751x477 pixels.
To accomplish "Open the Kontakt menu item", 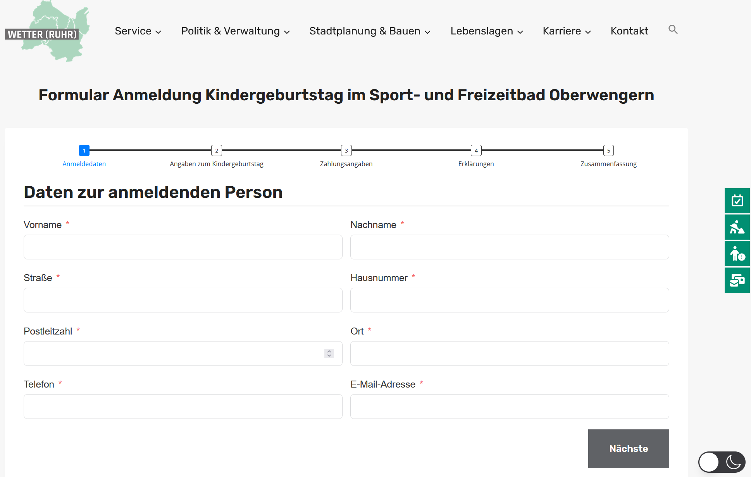I will (x=629, y=31).
